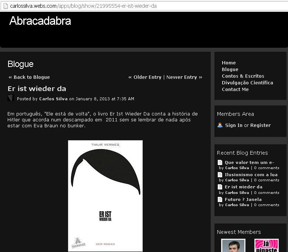The width and height of the screenshot is (288, 252).
Task: Open Blogue in the sidebar menu
Action: 230,69
